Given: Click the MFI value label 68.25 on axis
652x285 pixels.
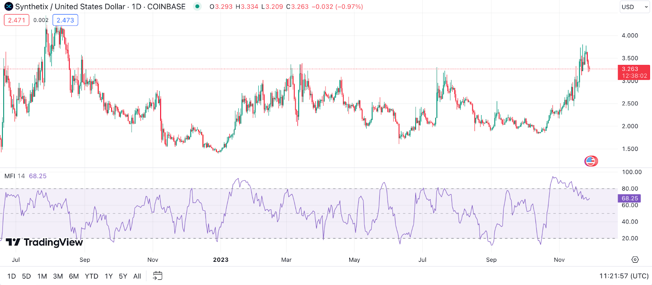Looking at the screenshot, I should 630,198.
